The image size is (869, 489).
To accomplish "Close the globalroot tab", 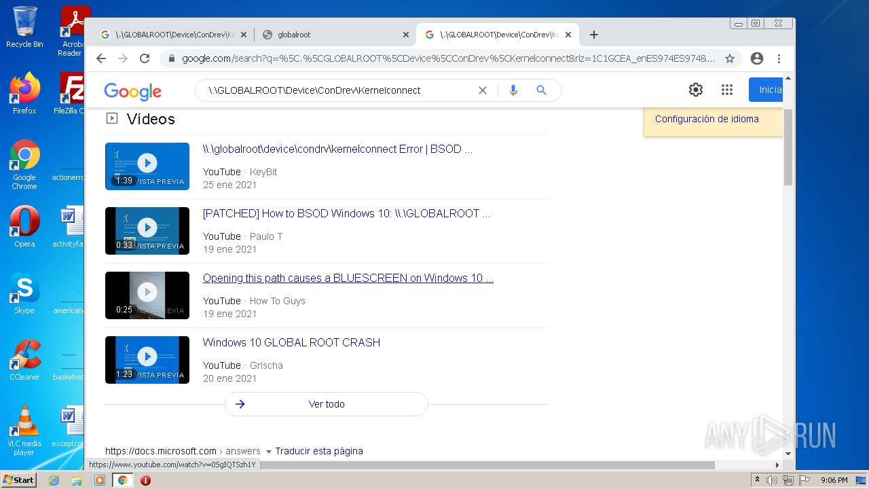I will [x=406, y=35].
